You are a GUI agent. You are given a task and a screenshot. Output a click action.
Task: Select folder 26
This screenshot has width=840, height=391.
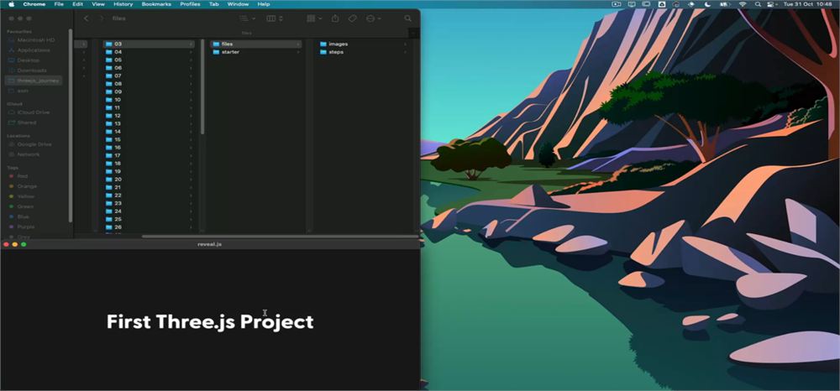149,227
